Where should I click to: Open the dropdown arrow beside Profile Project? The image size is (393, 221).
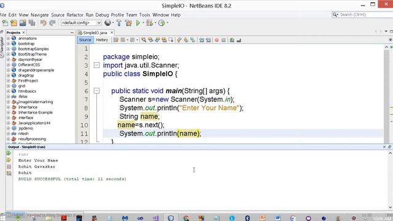[168, 23]
